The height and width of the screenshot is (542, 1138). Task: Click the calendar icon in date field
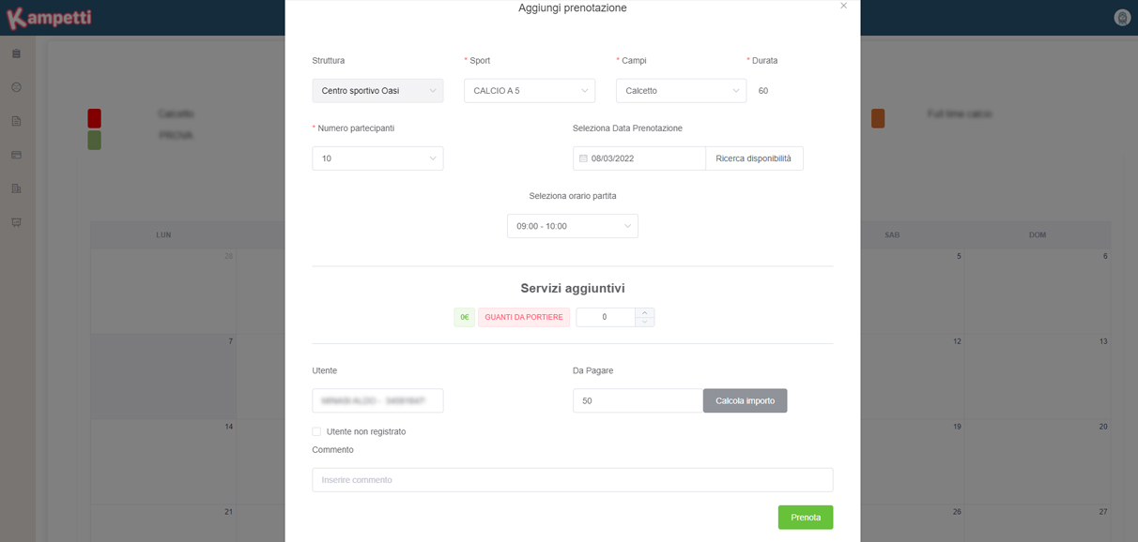583,158
